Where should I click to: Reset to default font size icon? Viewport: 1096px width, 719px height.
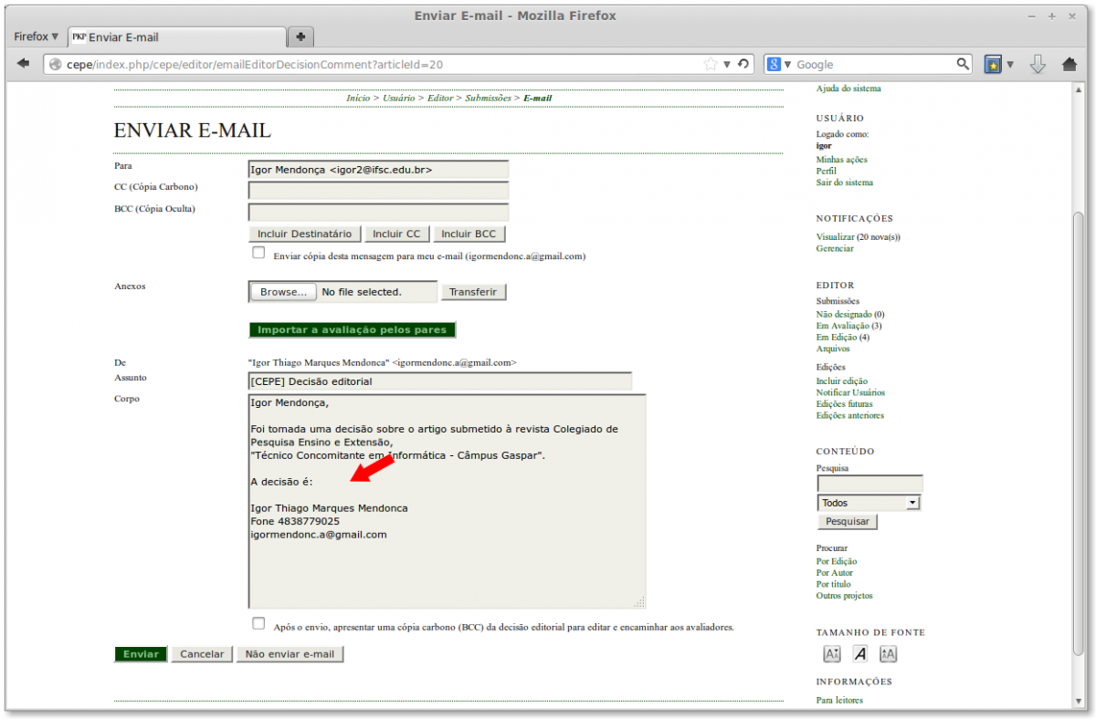(860, 653)
